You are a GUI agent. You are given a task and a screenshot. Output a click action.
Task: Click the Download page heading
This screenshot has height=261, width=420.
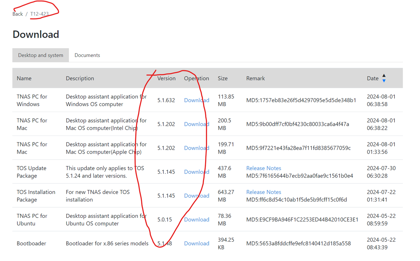coord(36,34)
